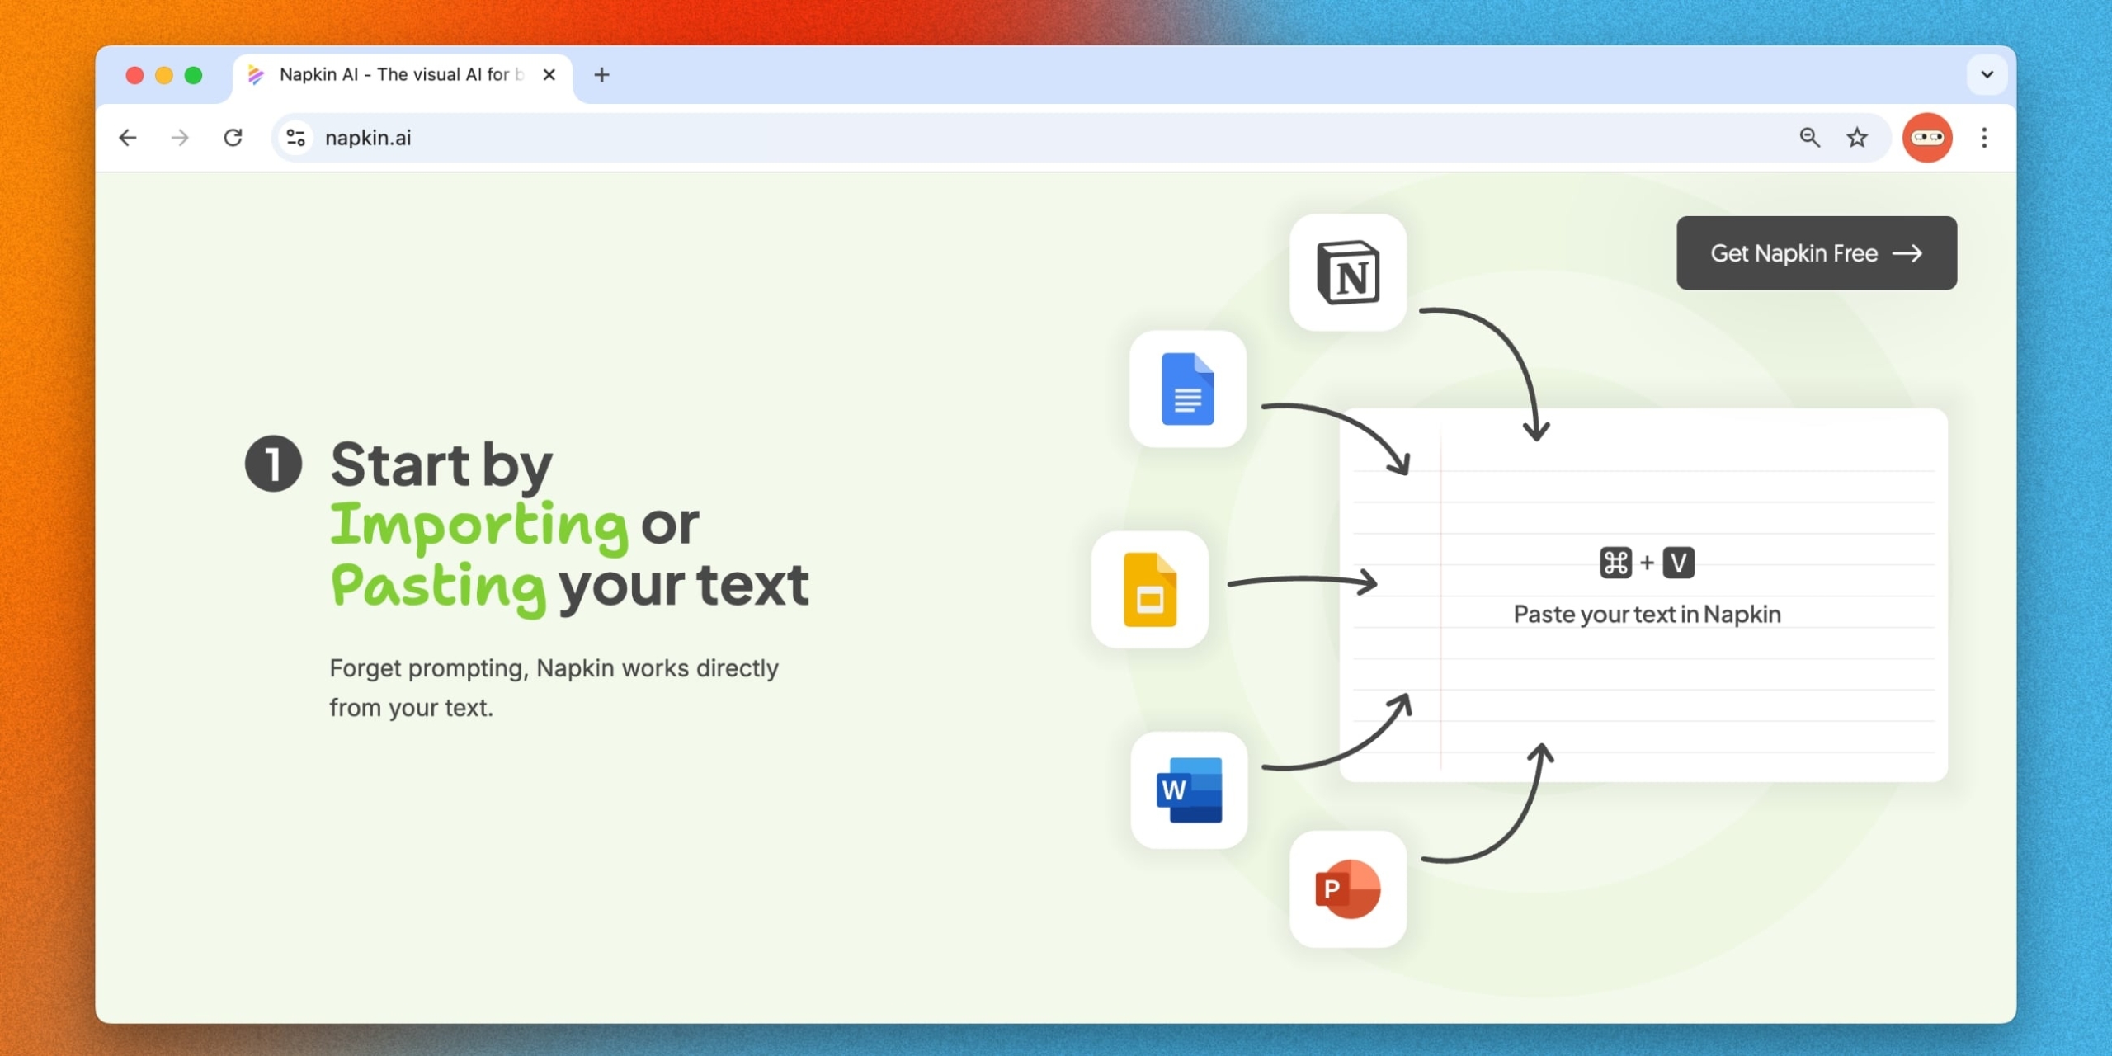View site information for napkin.ai
The image size is (2112, 1056).
[296, 138]
